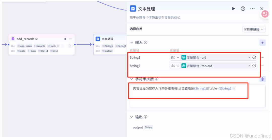The image size is (272, 140).
Task: Click the String1 variable name field
Action: click(135, 58)
